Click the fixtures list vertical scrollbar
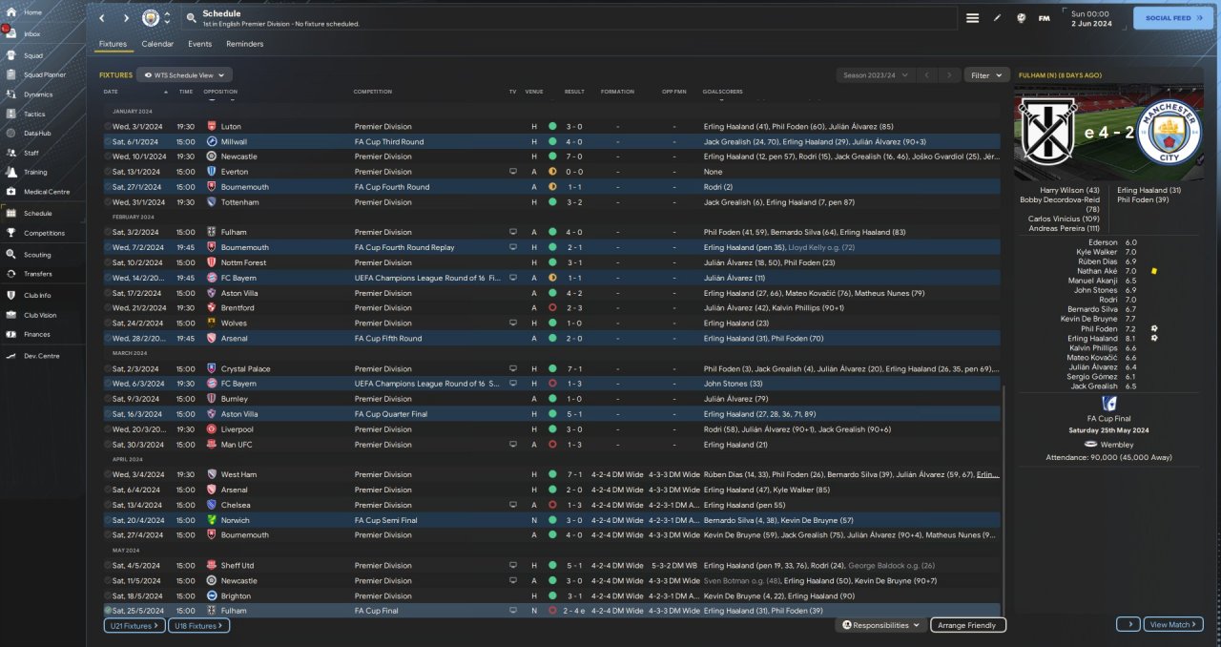This screenshot has height=647, width=1221. click(x=1004, y=496)
